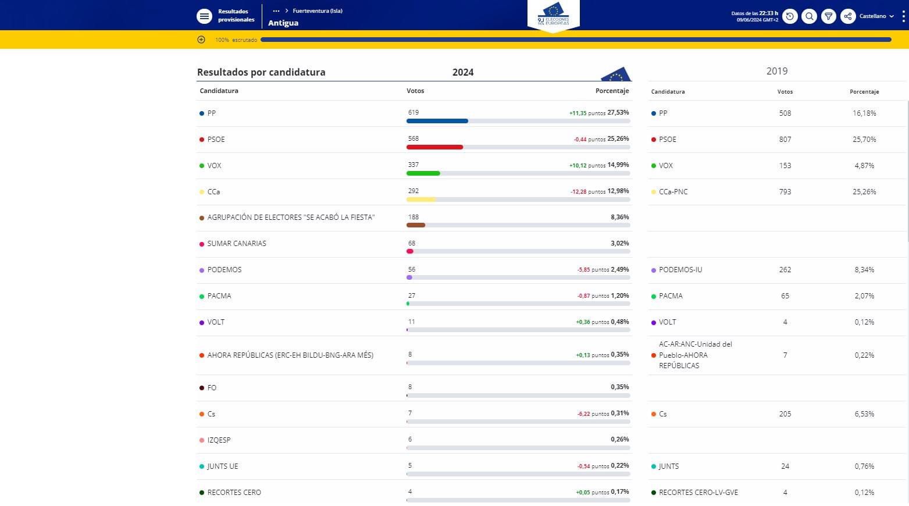Click the PP blue vote bar
This screenshot has width=909, height=506.
(437, 121)
